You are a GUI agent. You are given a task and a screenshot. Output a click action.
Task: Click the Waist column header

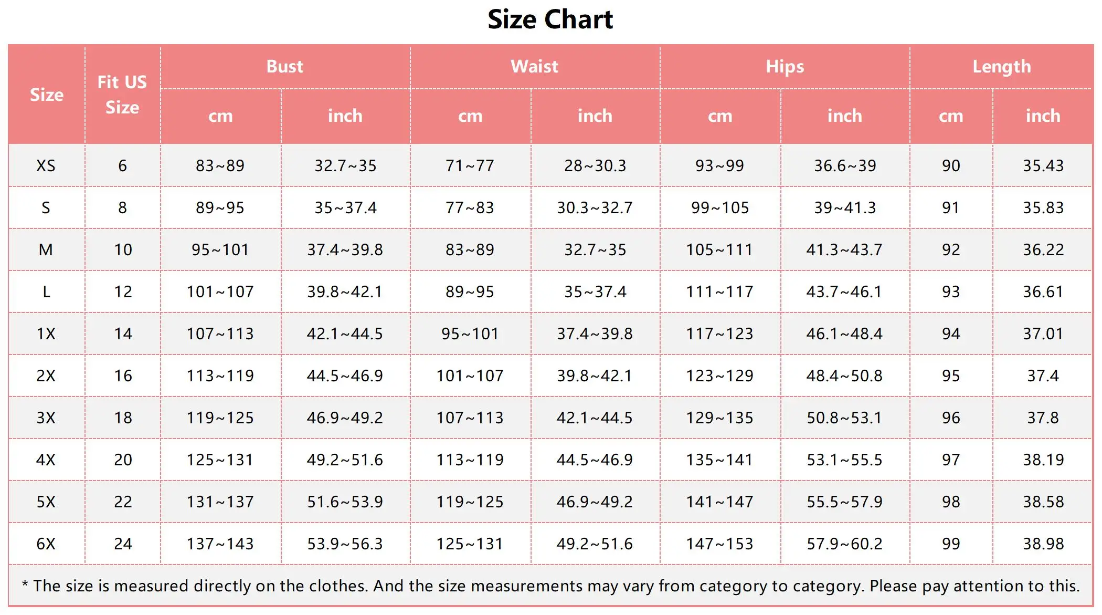coord(535,67)
